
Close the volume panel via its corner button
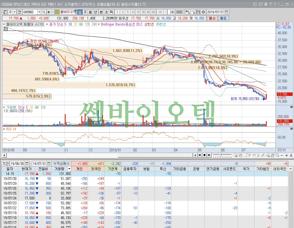[x=291, y=107]
